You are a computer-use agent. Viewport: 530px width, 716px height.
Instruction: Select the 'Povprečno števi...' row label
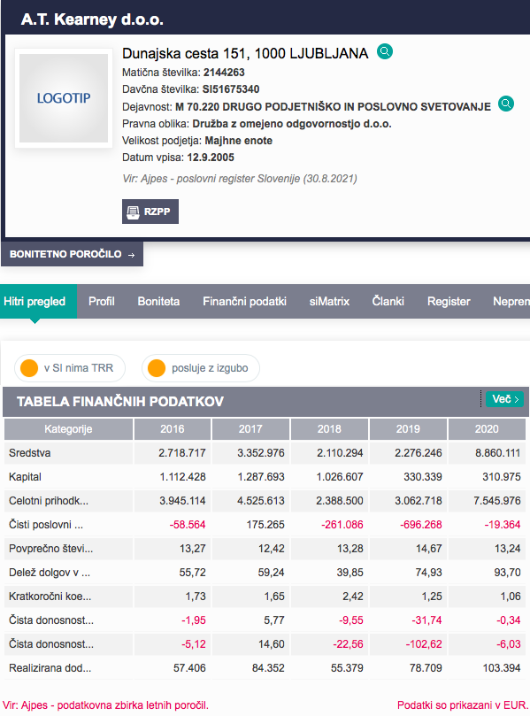50,549
